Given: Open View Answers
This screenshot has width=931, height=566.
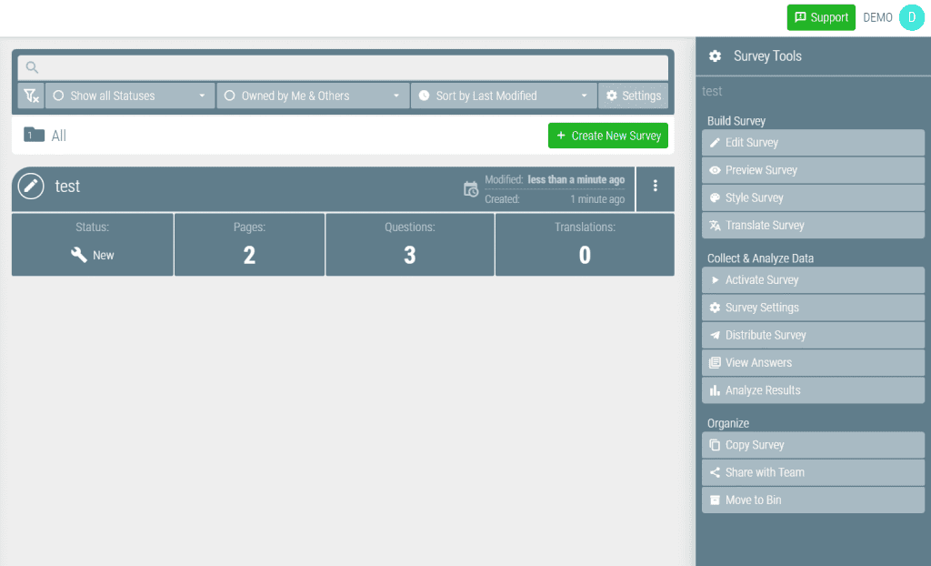Looking at the screenshot, I should pos(813,363).
